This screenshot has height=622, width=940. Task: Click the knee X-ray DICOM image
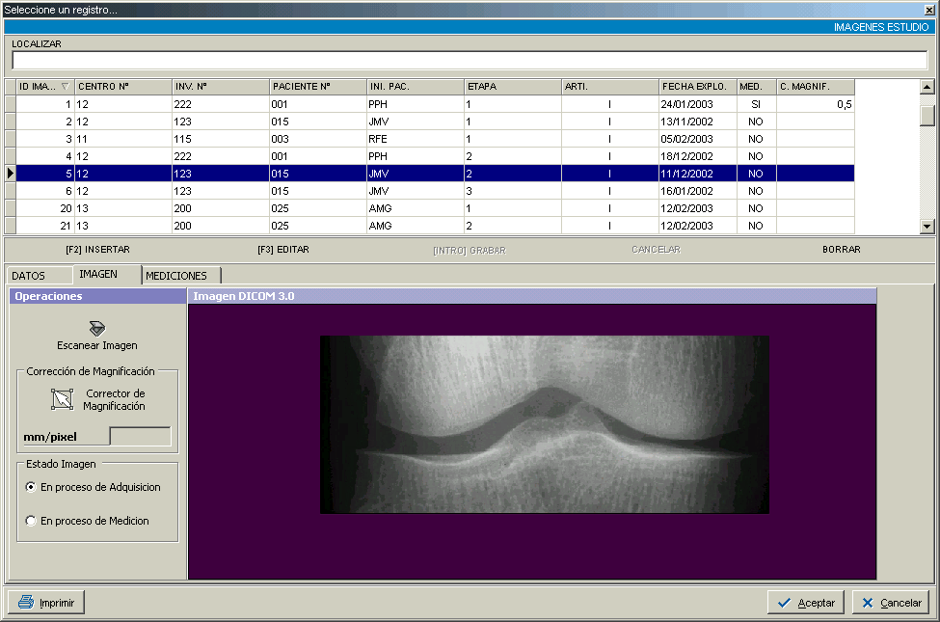tap(544, 424)
